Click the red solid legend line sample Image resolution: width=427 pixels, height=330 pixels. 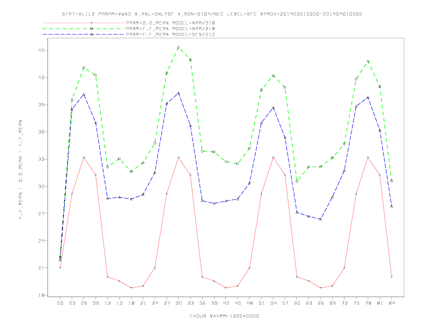[84, 23]
